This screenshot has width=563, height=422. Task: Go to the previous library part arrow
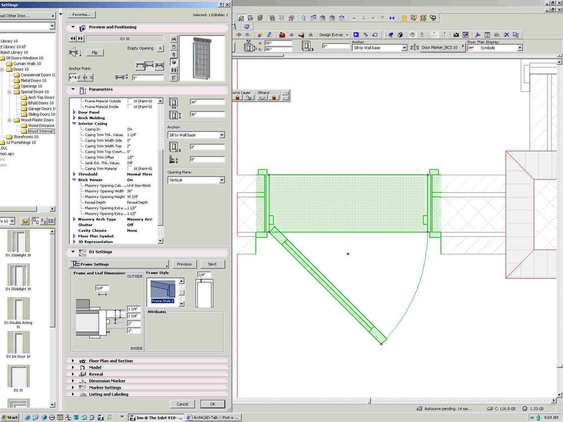coord(73,38)
